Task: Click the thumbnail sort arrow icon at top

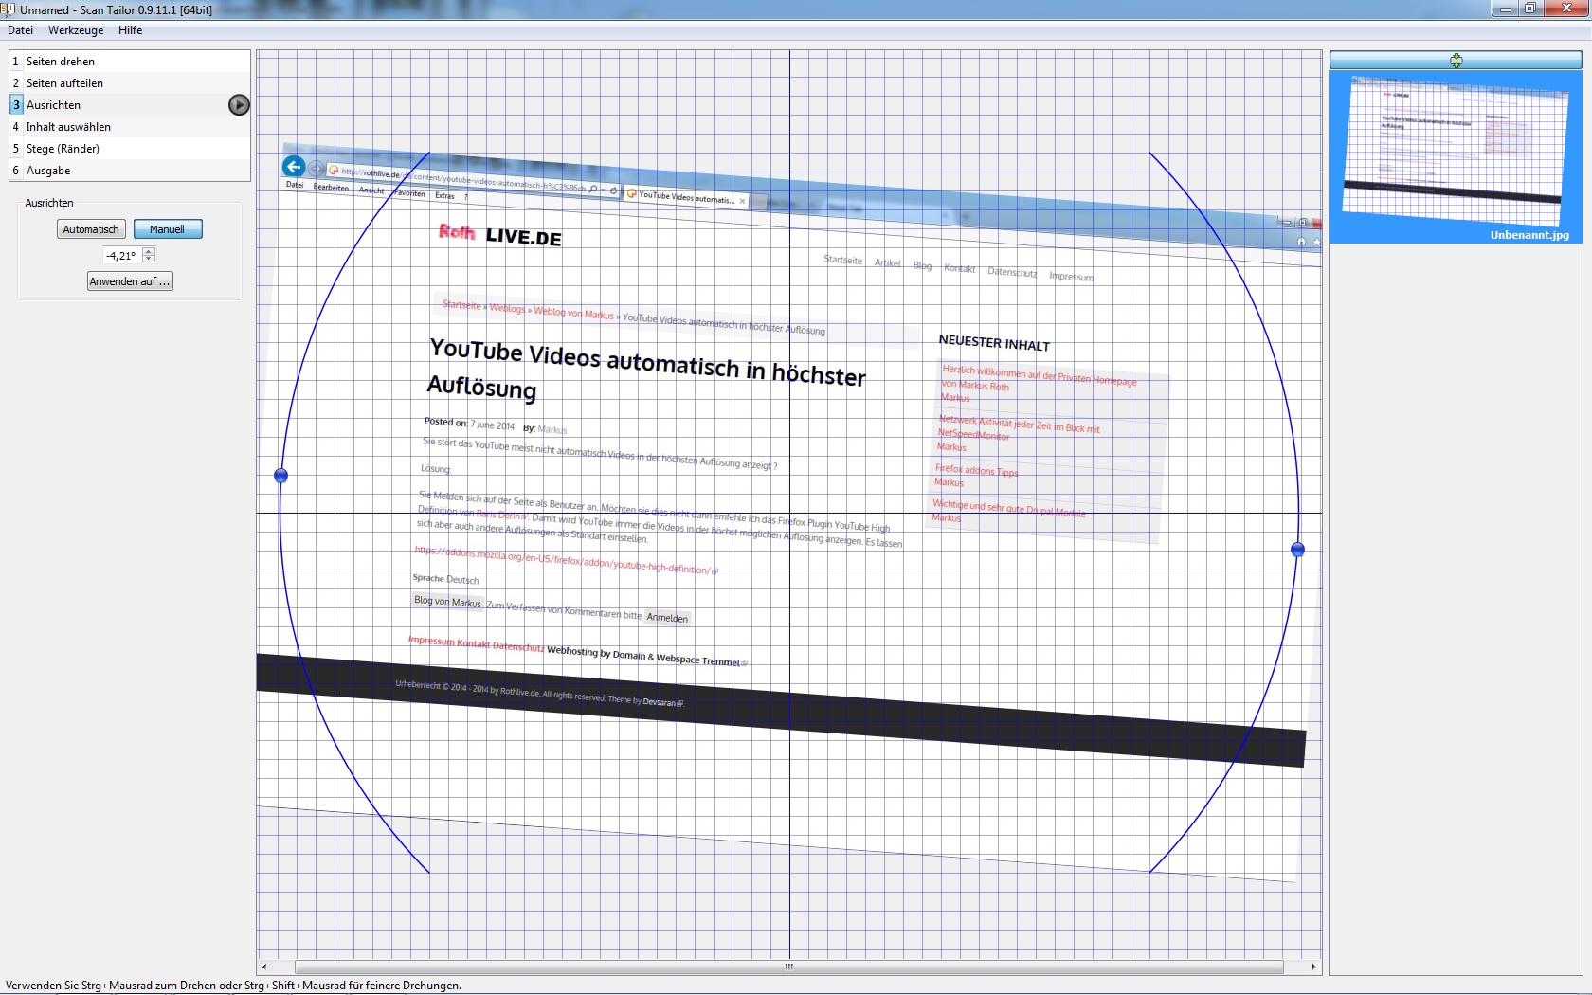Action: point(1456,61)
